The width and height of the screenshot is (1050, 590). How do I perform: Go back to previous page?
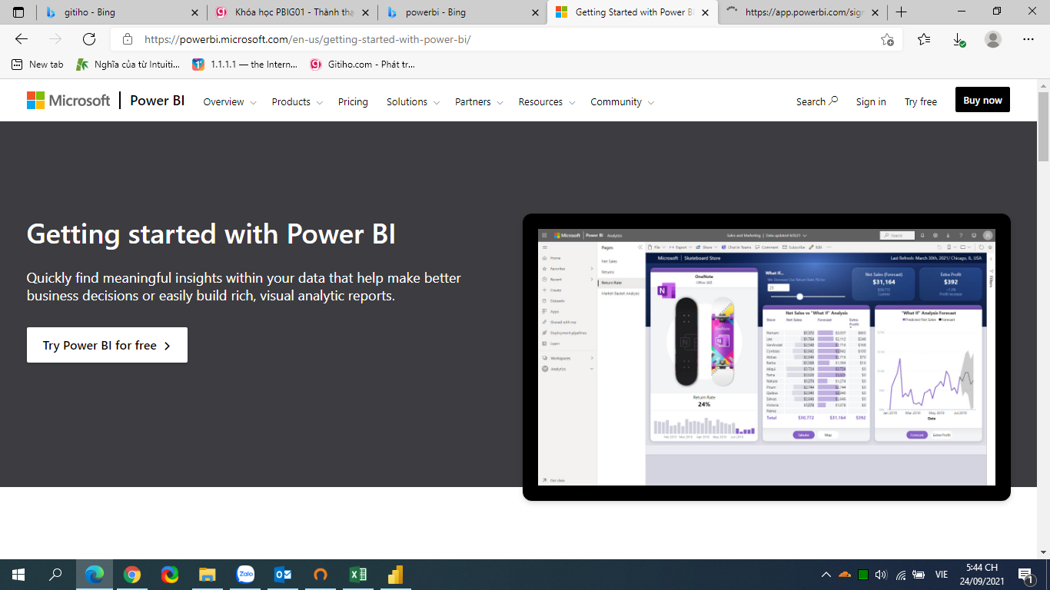point(22,39)
